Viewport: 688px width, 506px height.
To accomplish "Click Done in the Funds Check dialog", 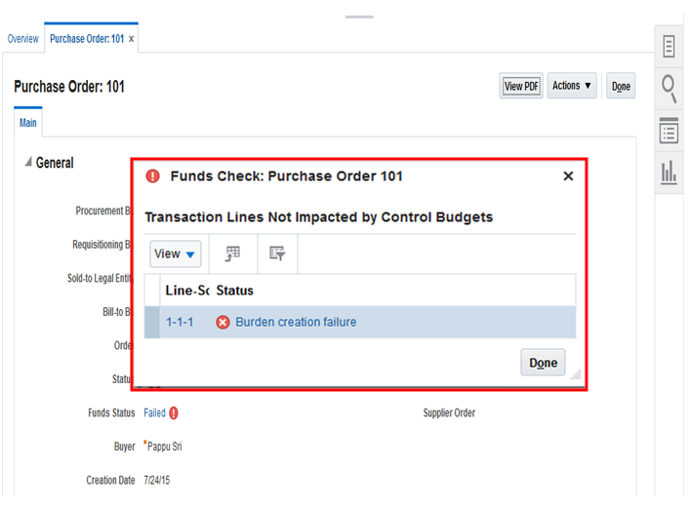I will pyautogui.click(x=543, y=363).
